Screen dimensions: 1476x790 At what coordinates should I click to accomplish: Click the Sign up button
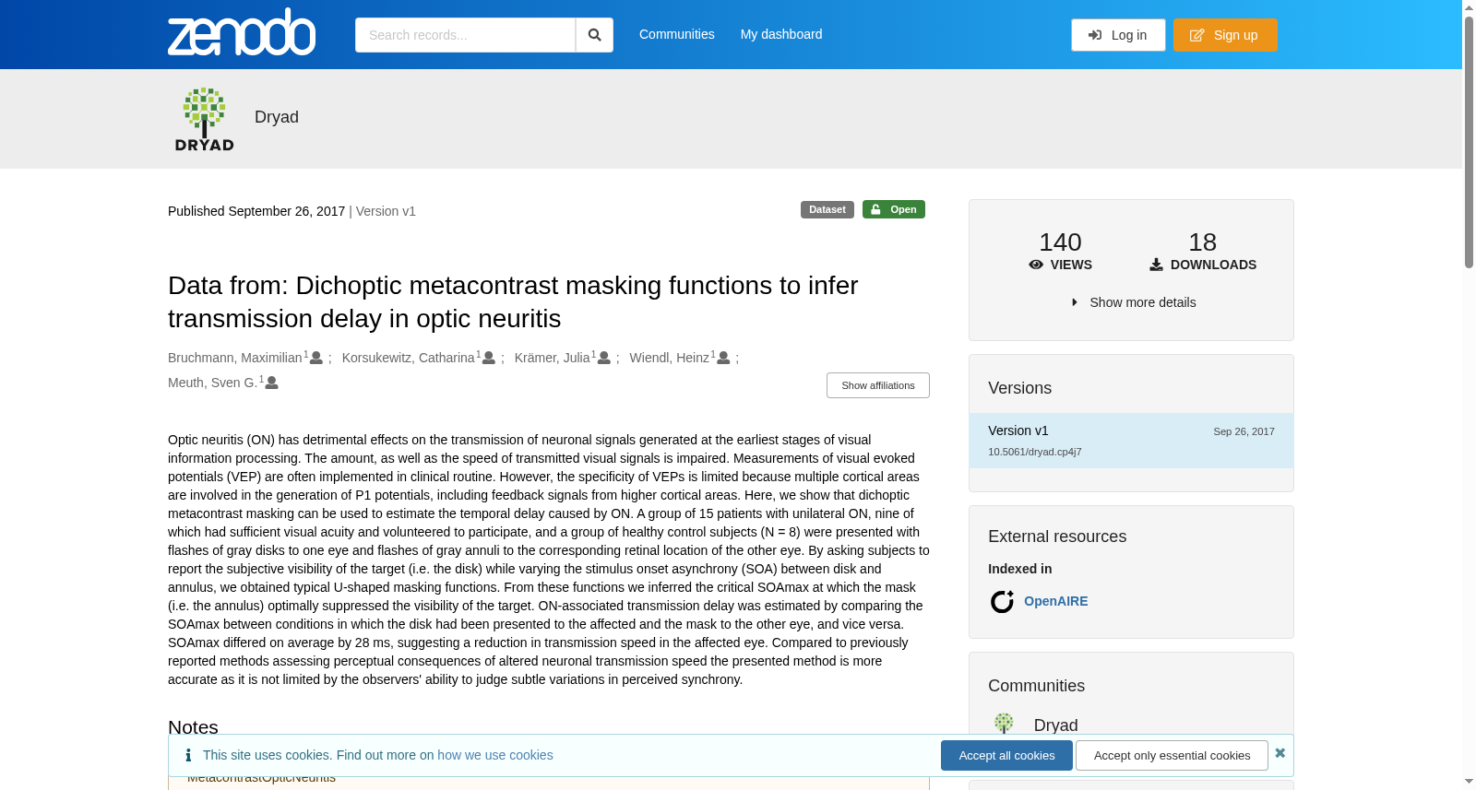pos(1225,35)
